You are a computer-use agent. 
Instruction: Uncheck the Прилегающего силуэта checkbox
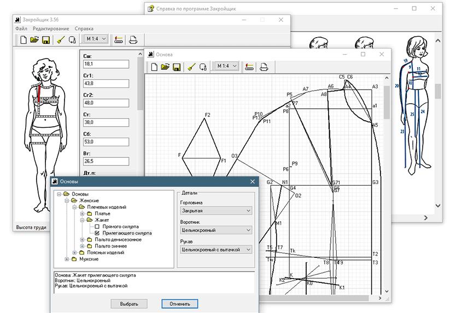(97, 233)
